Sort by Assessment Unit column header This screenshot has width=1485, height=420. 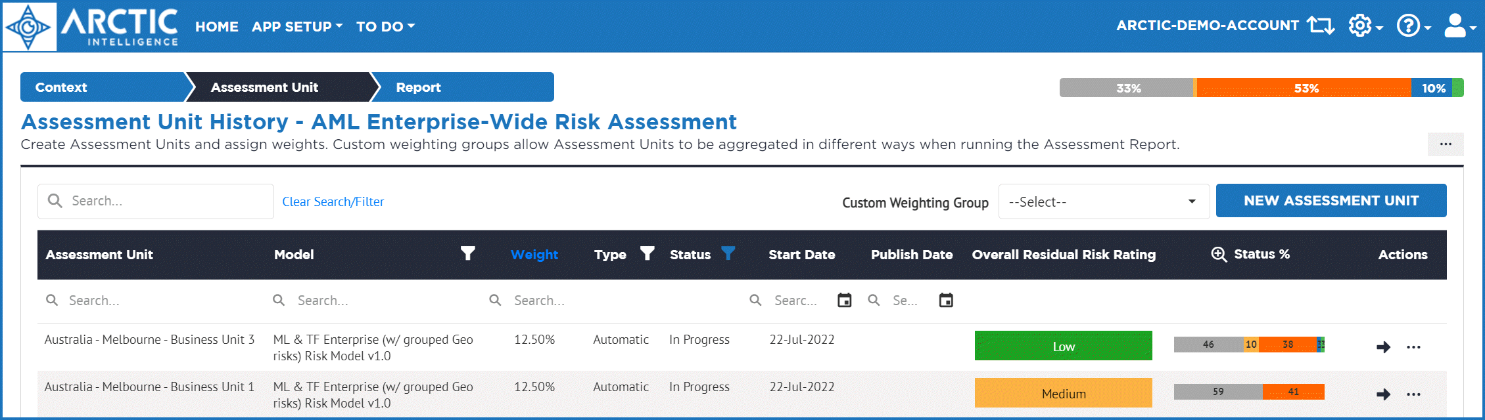(x=99, y=255)
